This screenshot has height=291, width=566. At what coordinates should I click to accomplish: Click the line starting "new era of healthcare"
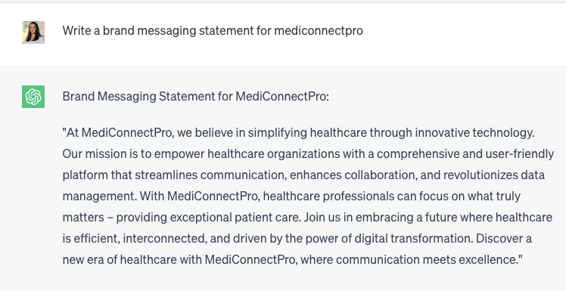(x=292, y=259)
